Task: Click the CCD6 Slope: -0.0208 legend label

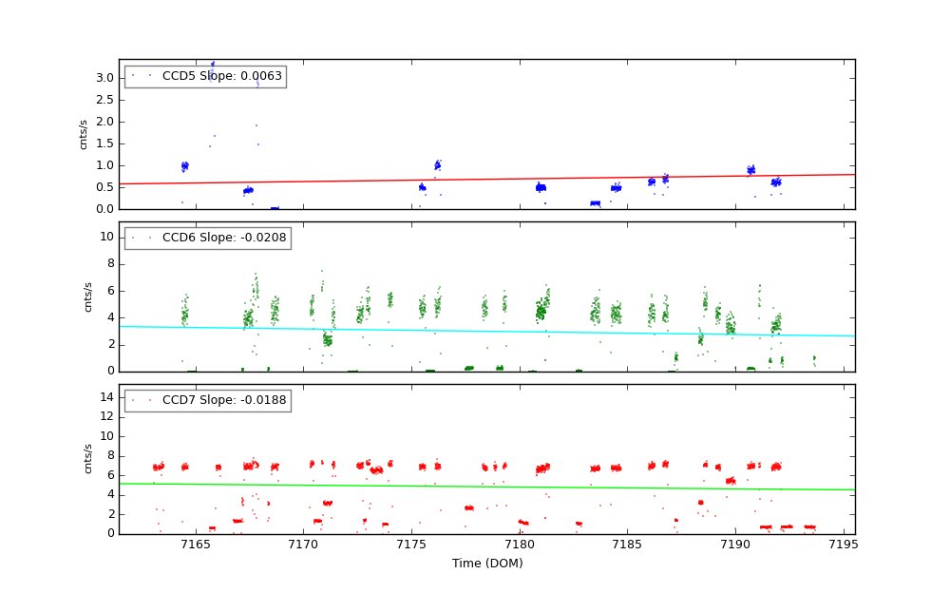Action: tap(224, 238)
